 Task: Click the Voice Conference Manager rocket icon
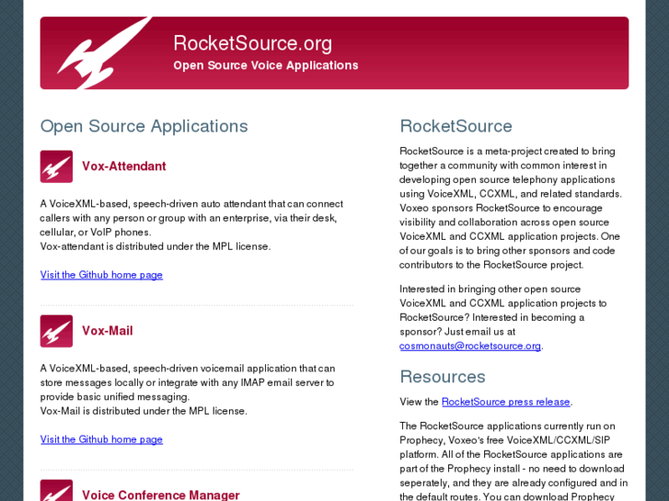coord(56,490)
